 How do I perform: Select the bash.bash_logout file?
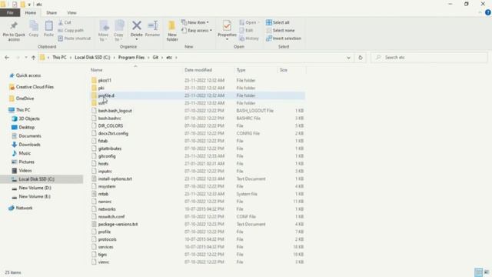pos(115,111)
